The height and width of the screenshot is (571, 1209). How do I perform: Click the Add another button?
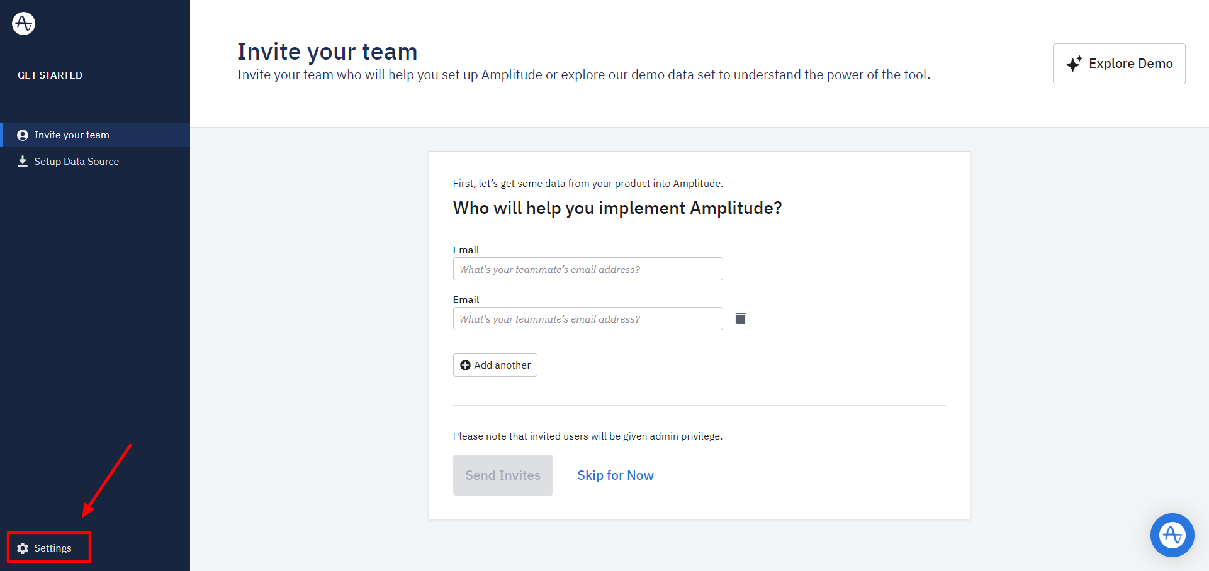[495, 365]
